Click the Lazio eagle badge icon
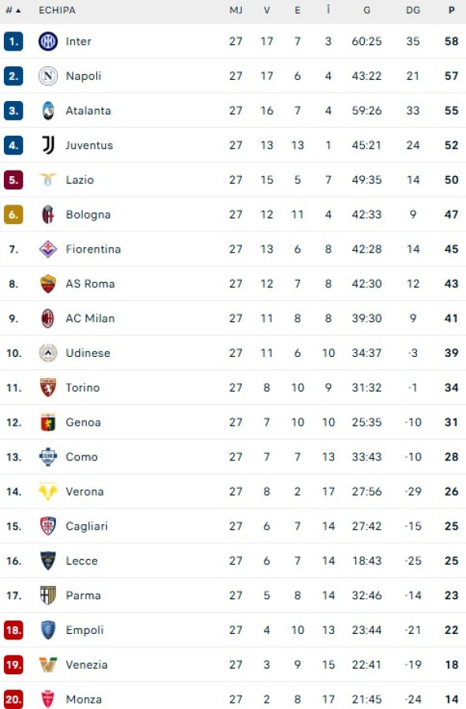466x709 pixels. tap(47, 179)
